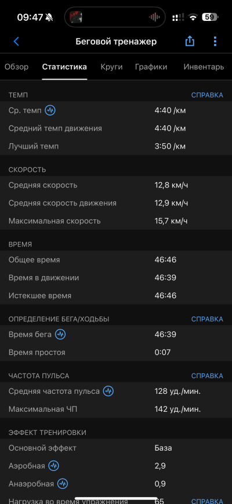The width and height of the screenshot is (232, 504).
Task: Tap insight icon next to Анаэробная
Action: [63, 484]
